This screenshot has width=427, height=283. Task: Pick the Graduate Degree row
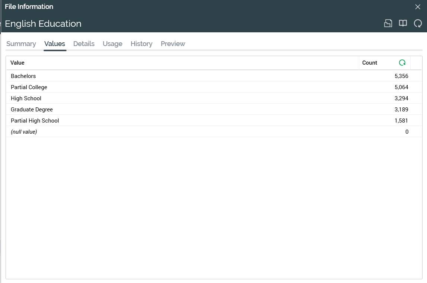pos(32,110)
